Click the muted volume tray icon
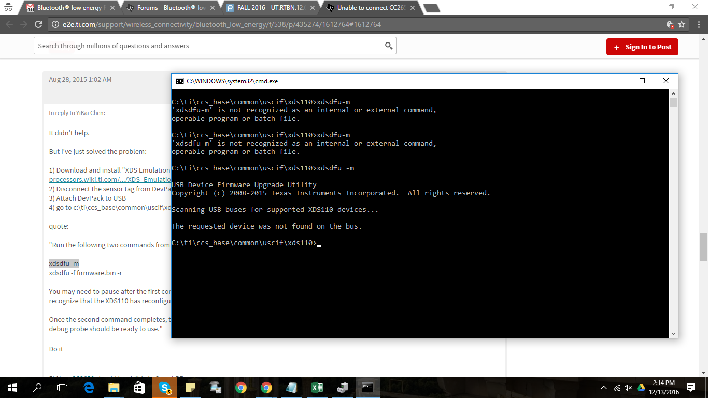The image size is (708, 398). tap(628, 388)
